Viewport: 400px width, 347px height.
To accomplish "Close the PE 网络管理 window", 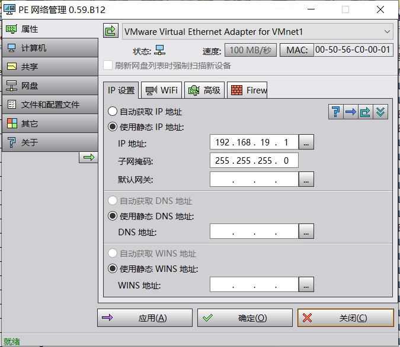I will click(380, 9).
